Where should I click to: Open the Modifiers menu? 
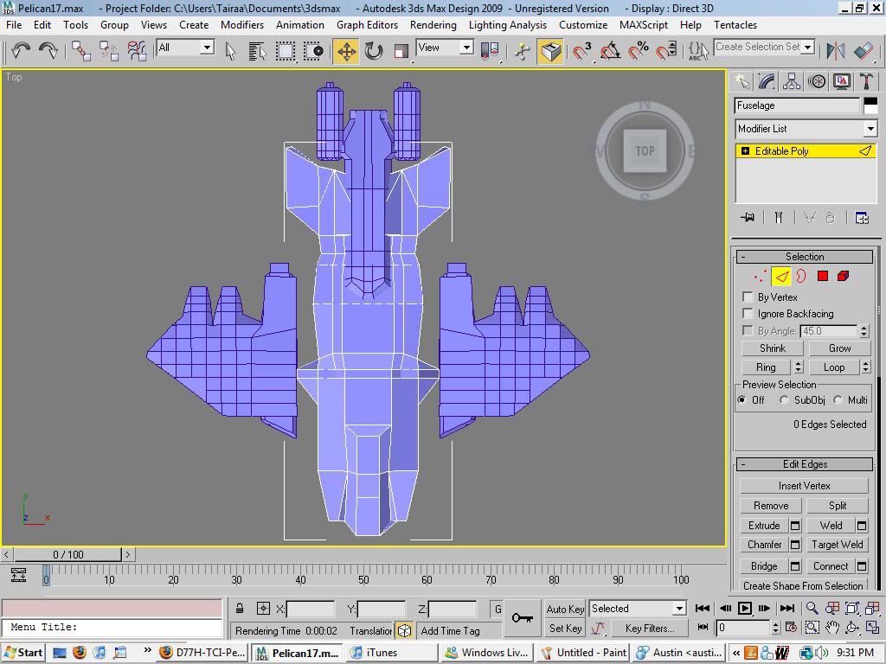coord(242,25)
